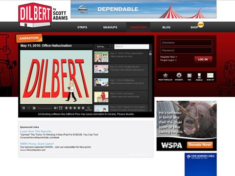Image resolution: width=235 pixels, height=176 pixels.
Task: Pause the animation video
Action: click(x=23, y=108)
